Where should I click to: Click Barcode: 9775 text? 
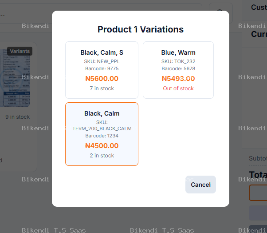[x=102, y=68]
